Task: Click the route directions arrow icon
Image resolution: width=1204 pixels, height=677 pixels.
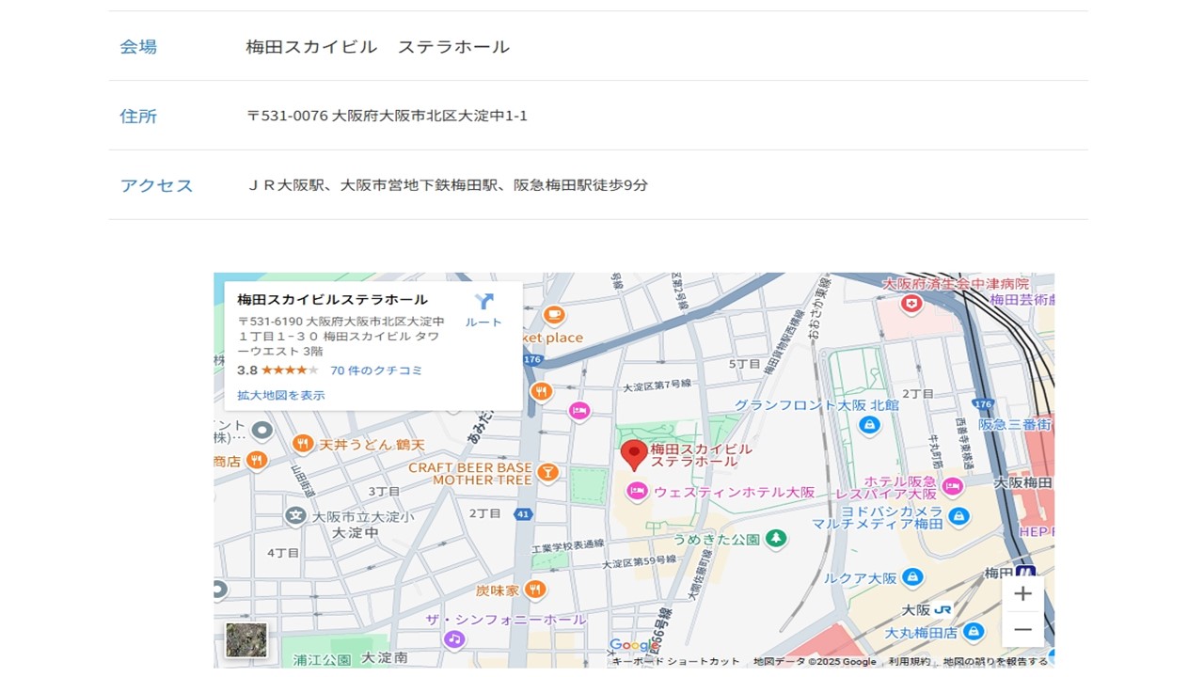Action: point(483,302)
